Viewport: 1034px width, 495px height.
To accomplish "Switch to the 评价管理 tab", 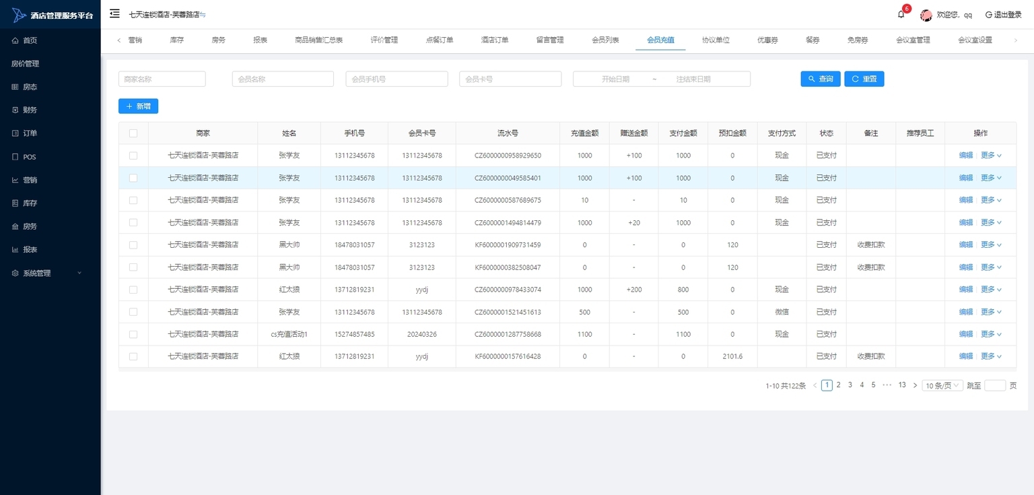I will coord(384,40).
